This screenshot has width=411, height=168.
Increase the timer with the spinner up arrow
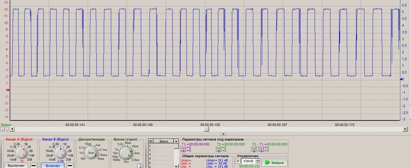coord(258,160)
